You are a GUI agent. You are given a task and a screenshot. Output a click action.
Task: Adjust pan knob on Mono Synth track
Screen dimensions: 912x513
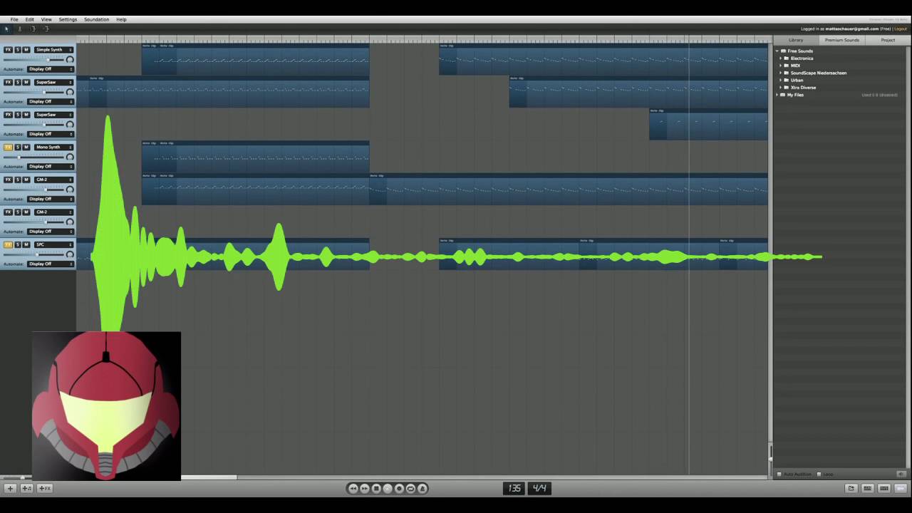point(70,157)
